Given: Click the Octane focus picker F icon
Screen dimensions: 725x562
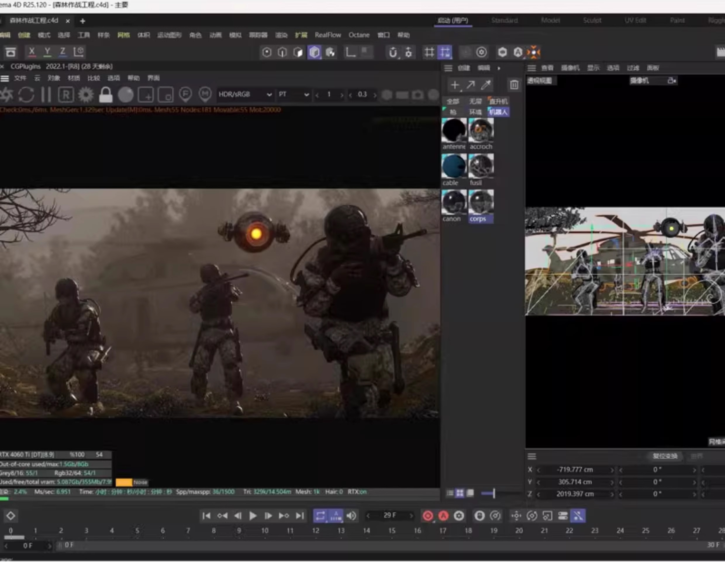Looking at the screenshot, I should tap(185, 95).
